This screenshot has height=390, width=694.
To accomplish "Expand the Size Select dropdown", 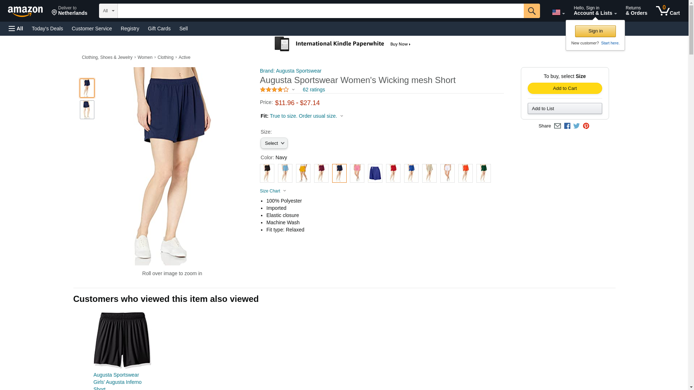I will (274, 143).
